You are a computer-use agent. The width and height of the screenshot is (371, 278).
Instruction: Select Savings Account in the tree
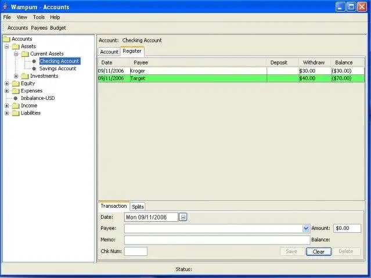pos(57,68)
